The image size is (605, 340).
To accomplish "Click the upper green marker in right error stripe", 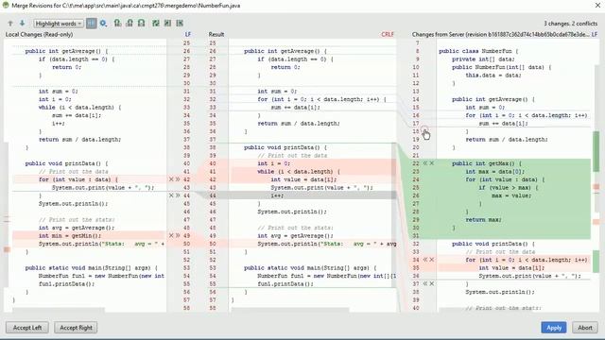I will click(596, 151).
